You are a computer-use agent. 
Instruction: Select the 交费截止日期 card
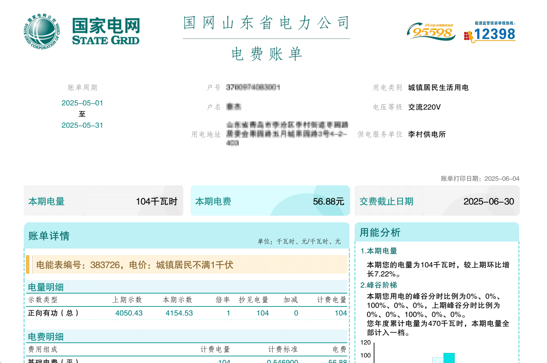437,201
